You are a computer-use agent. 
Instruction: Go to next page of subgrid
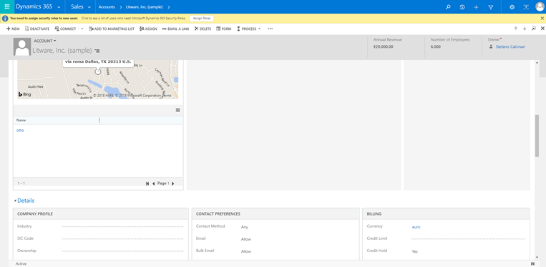[173, 183]
